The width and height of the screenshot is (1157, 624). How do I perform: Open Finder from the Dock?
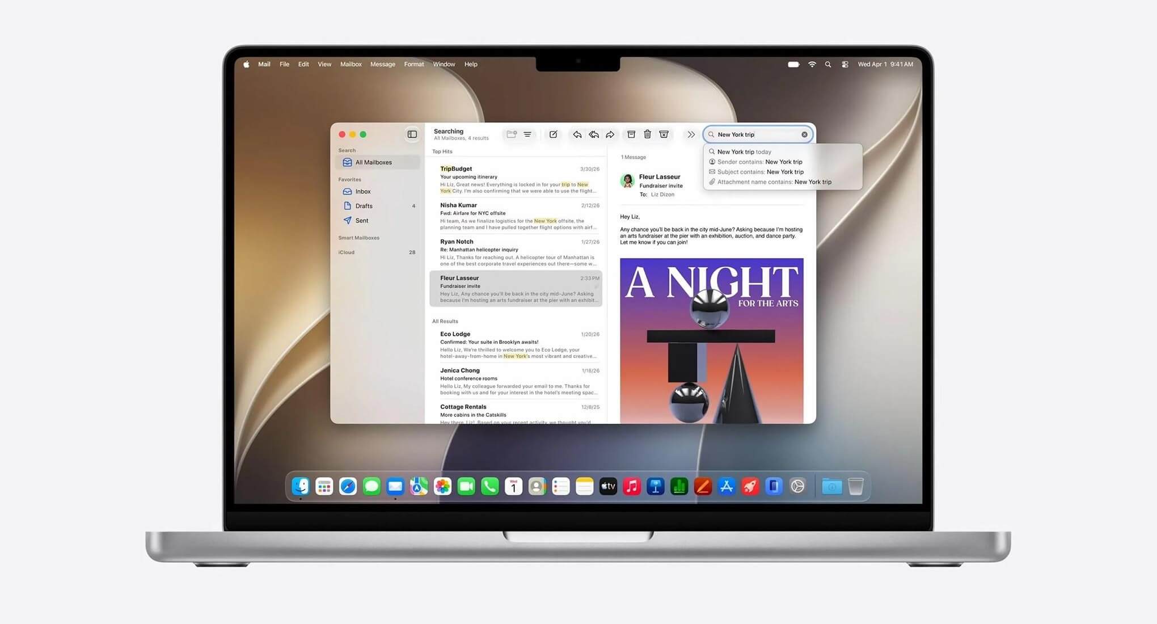[301, 486]
